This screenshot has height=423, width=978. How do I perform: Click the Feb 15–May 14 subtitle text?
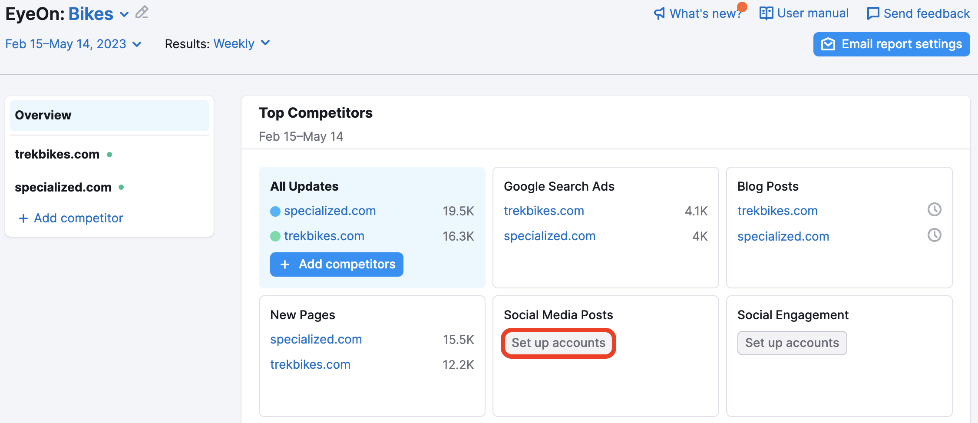[301, 137]
